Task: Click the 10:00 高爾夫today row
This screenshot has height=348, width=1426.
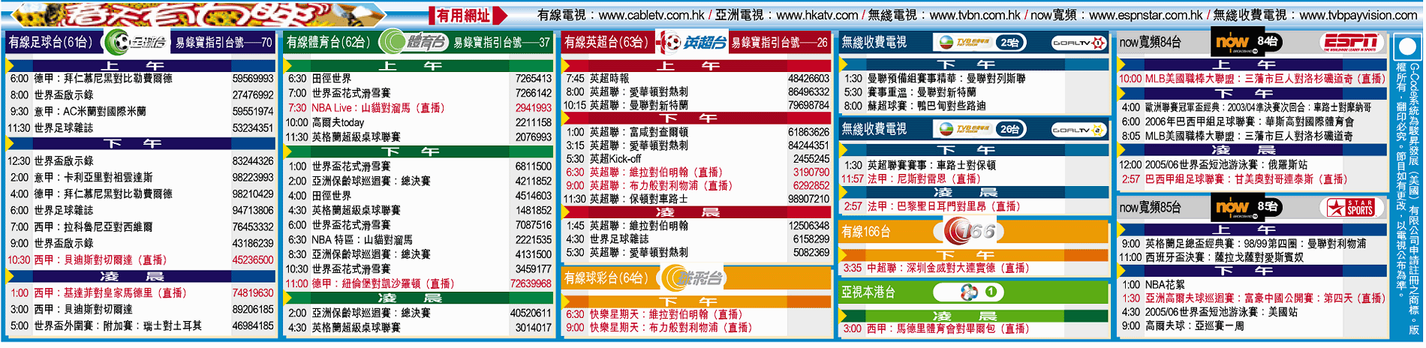Action: [x=418, y=122]
